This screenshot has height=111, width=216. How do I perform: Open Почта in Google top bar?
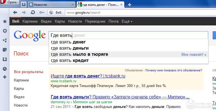pyautogui.click(x=113, y=21)
